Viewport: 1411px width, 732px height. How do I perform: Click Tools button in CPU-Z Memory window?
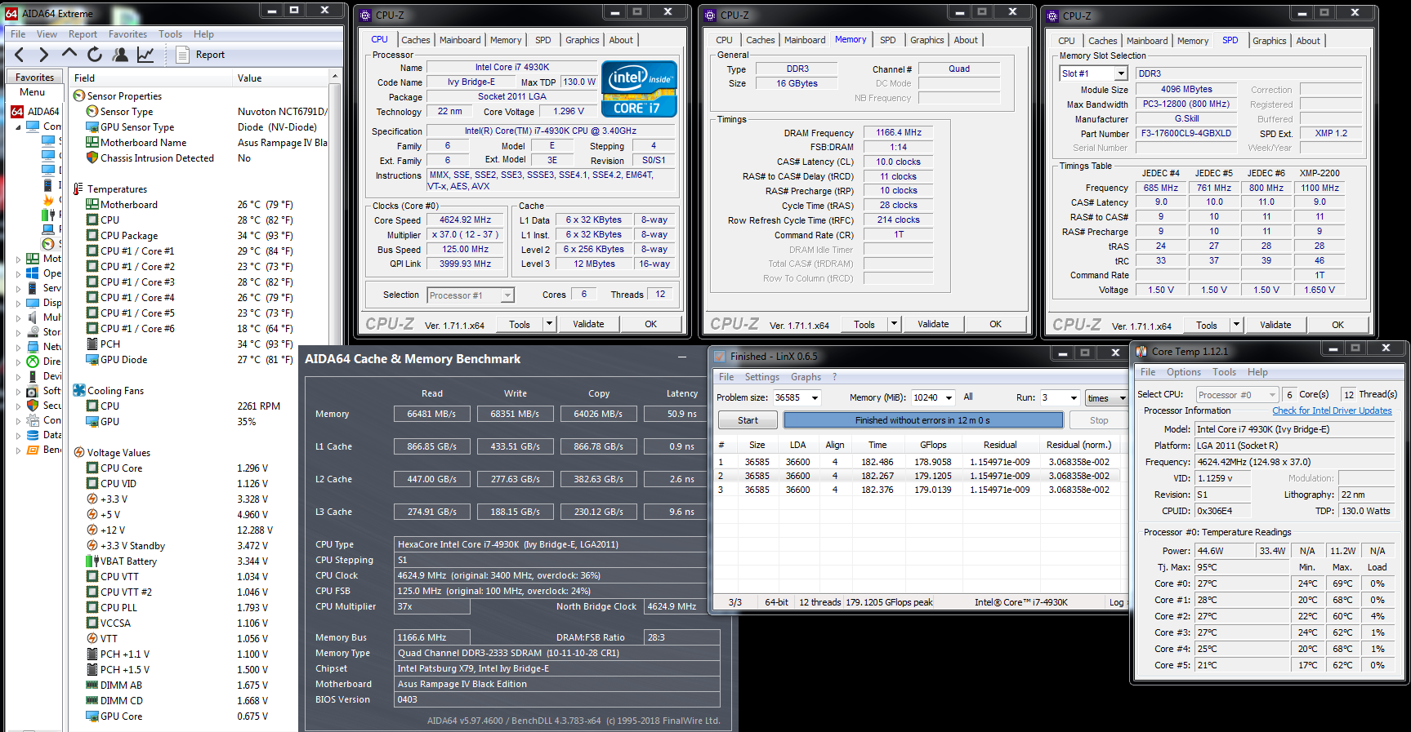pos(864,324)
